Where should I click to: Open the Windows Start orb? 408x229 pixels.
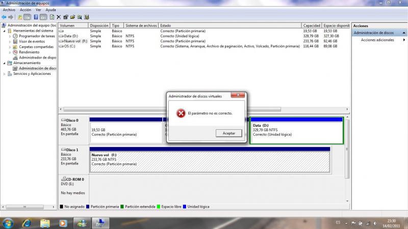point(8,223)
